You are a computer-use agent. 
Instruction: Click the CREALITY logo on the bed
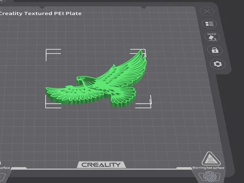[101, 165]
